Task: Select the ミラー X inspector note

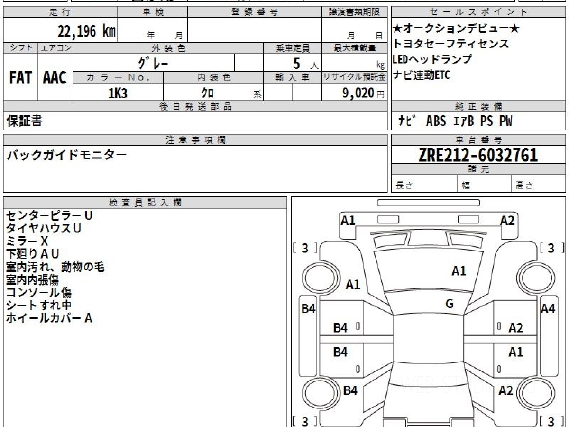Action: [27, 241]
